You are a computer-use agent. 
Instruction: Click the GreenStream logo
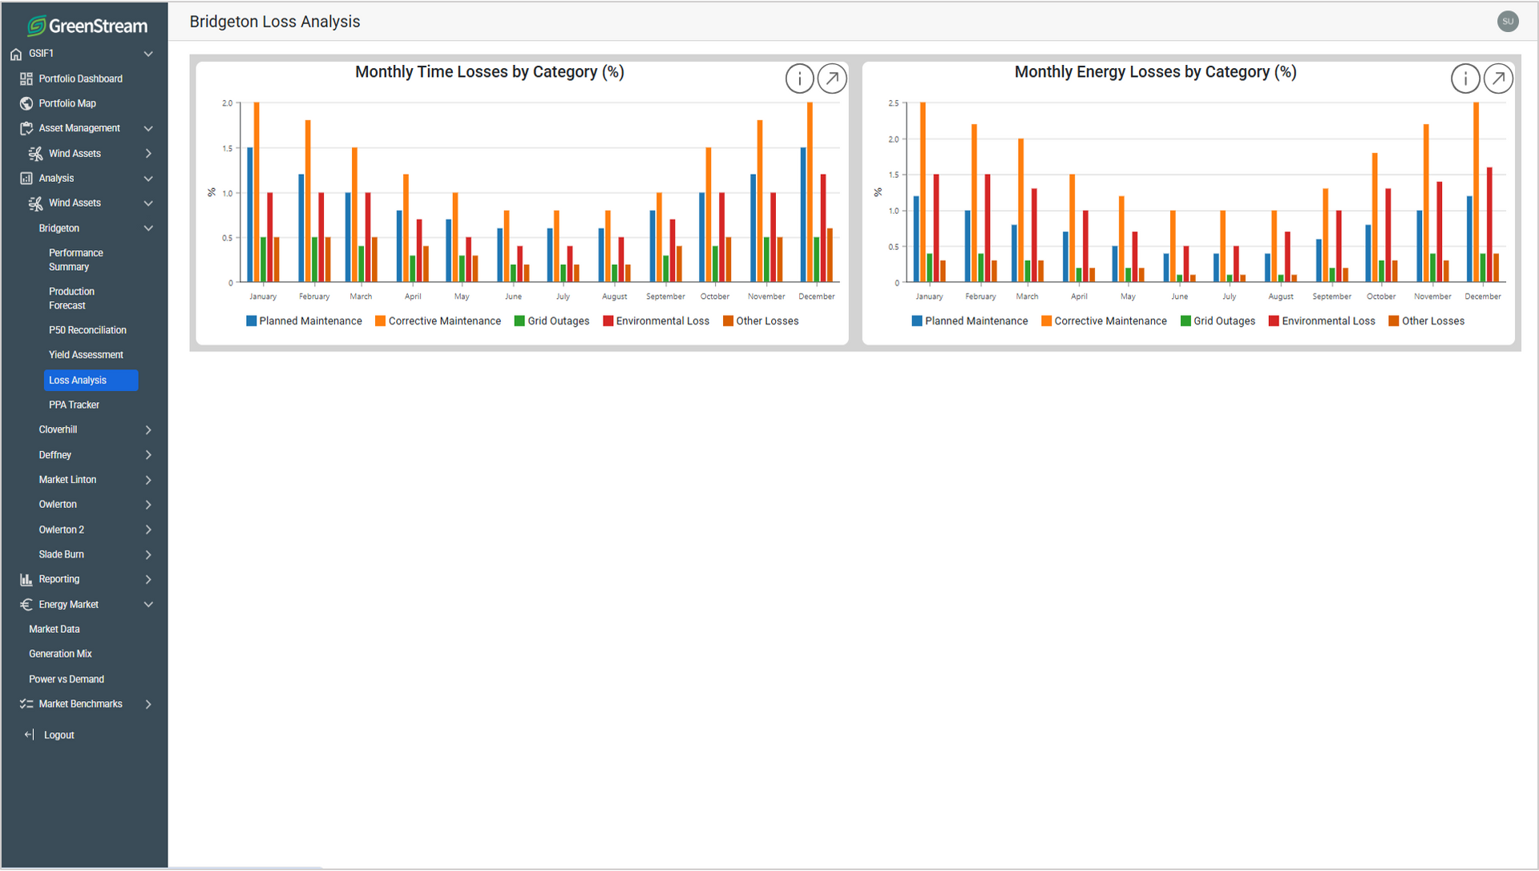point(87,26)
